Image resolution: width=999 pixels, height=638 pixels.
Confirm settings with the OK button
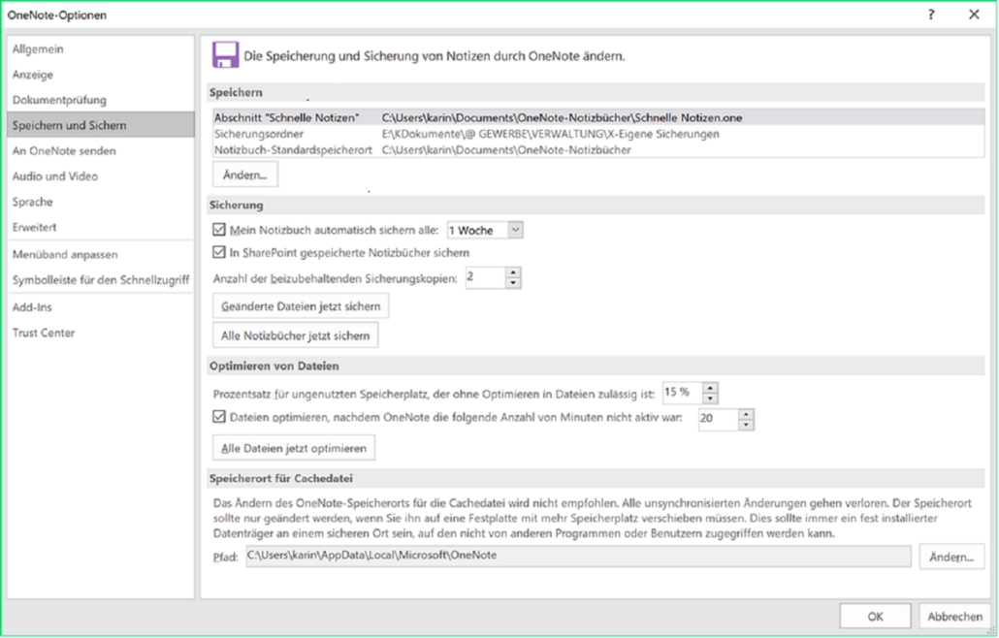point(874,616)
